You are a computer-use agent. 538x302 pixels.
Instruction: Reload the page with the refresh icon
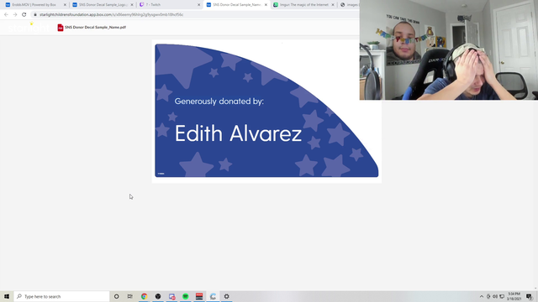(x=24, y=15)
